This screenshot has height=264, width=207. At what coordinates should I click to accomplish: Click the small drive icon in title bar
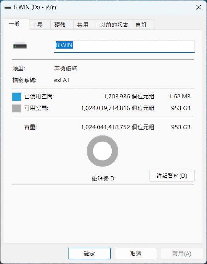[8, 8]
